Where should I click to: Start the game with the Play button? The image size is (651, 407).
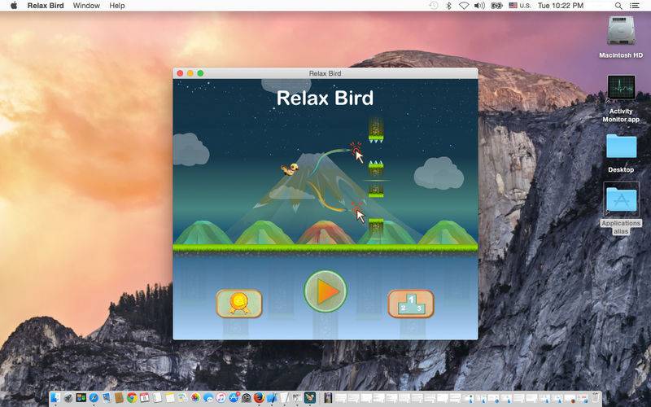tap(325, 291)
